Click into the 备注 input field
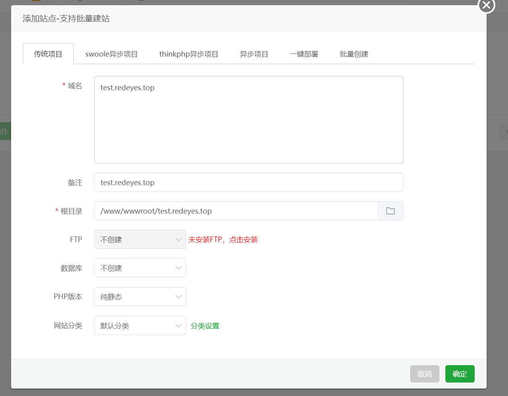The width and height of the screenshot is (508, 396). coord(248,182)
